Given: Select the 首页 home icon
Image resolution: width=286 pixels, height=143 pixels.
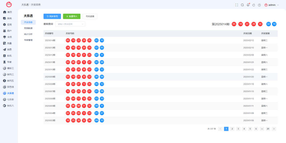Looking at the screenshot, I should [5, 12].
